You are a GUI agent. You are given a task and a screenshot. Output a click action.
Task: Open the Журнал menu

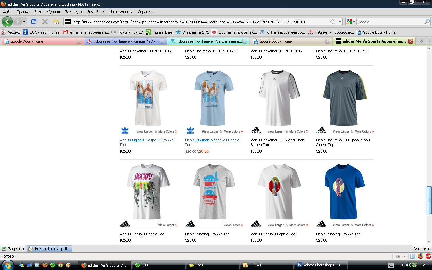pos(53,12)
